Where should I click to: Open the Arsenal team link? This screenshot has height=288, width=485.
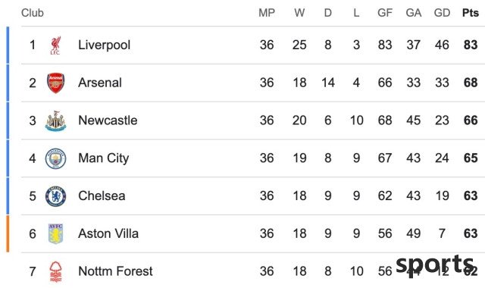click(100, 83)
